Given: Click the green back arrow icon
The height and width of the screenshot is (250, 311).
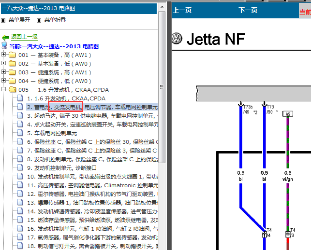Looking at the screenshot, I should (5, 37).
